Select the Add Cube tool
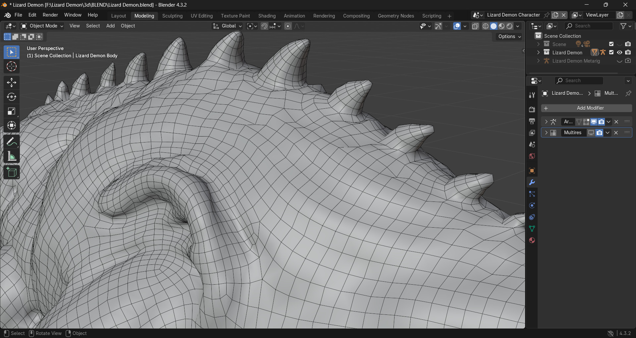 (x=12, y=172)
